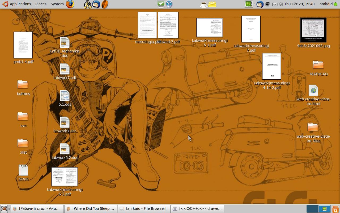
Task: Switch to the first empty workspace
Action: [x=313, y=209]
